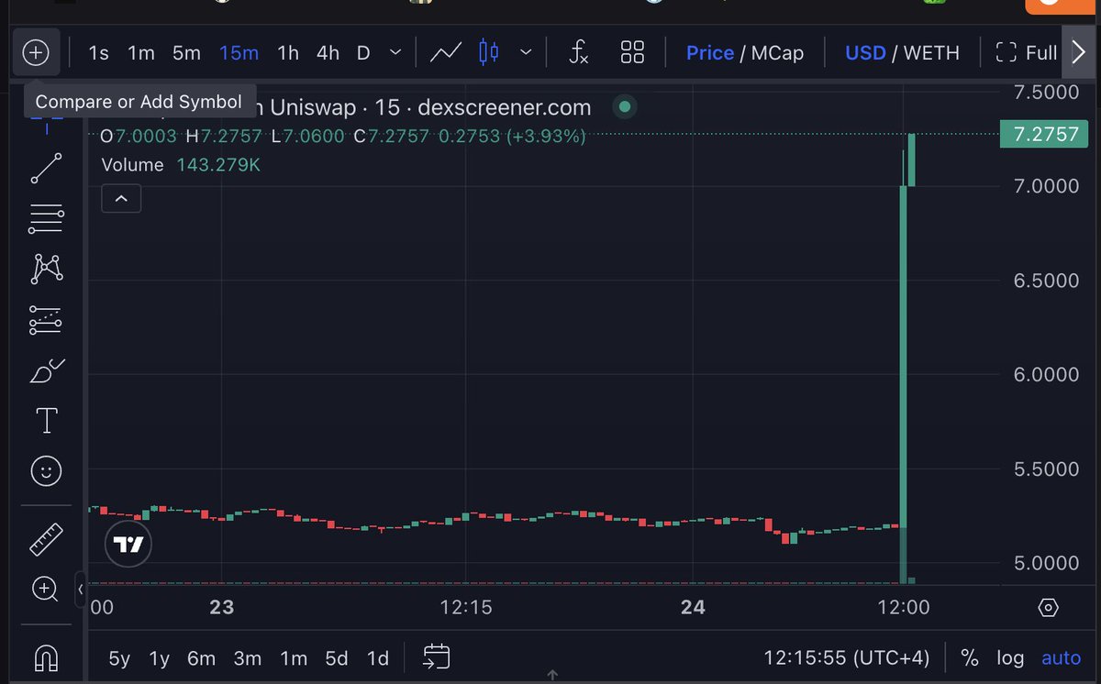The image size is (1101, 684).
Task: Select the patterns drawing tool
Action: 46,268
